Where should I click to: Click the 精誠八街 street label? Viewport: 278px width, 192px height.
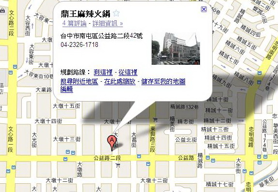[244, 78]
